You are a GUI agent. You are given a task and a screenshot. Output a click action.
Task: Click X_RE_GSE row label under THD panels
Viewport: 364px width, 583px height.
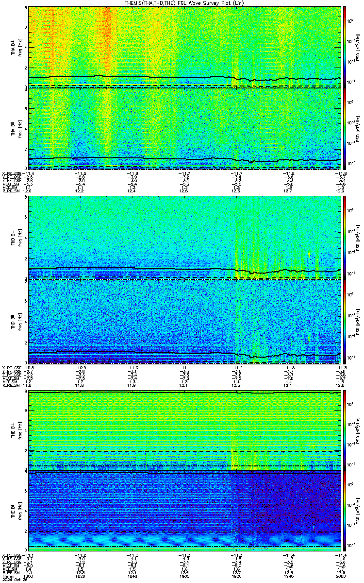[x=12, y=367]
